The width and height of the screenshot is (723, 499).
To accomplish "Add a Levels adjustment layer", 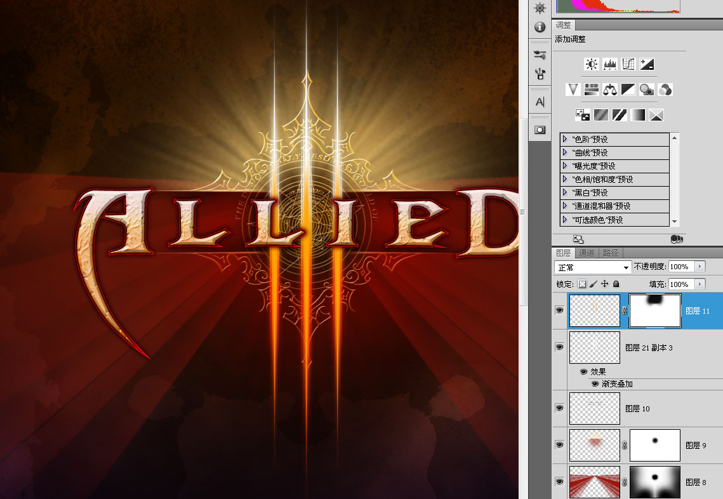I will tap(610, 64).
